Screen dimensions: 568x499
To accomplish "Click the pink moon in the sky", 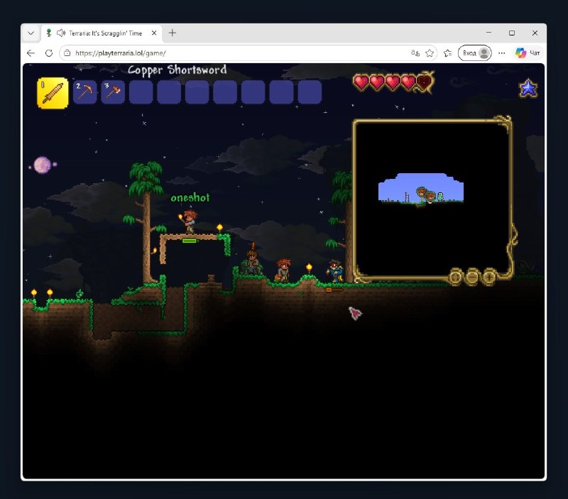I will click(x=43, y=165).
